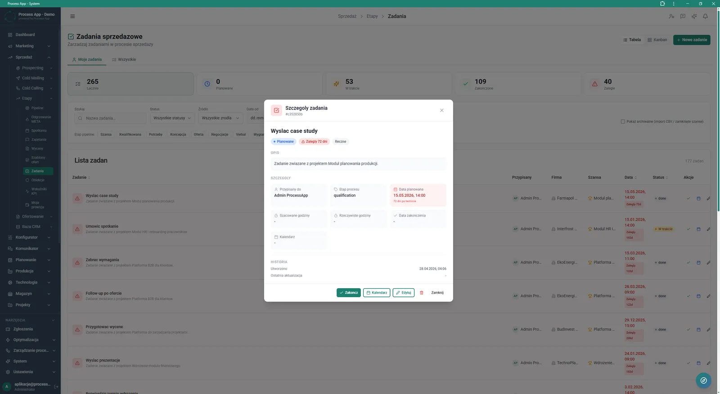Delete task via red trash icon
The image size is (720, 394).
pyautogui.click(x=422, y=293)
